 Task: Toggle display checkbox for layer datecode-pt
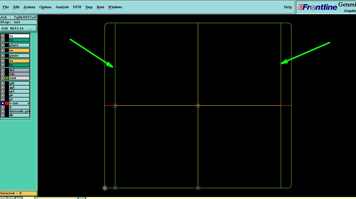click(x=3, y=111)
